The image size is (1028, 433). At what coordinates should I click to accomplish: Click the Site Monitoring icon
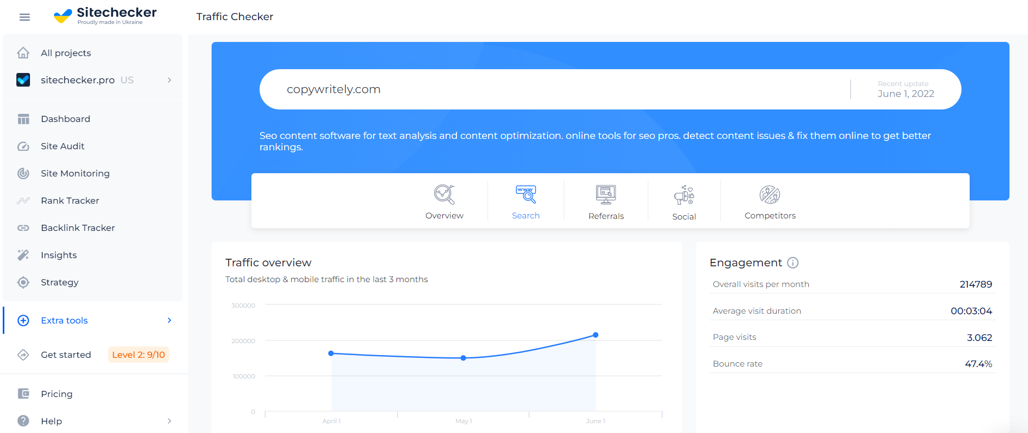pyautogui.click(x=23, y=173)
